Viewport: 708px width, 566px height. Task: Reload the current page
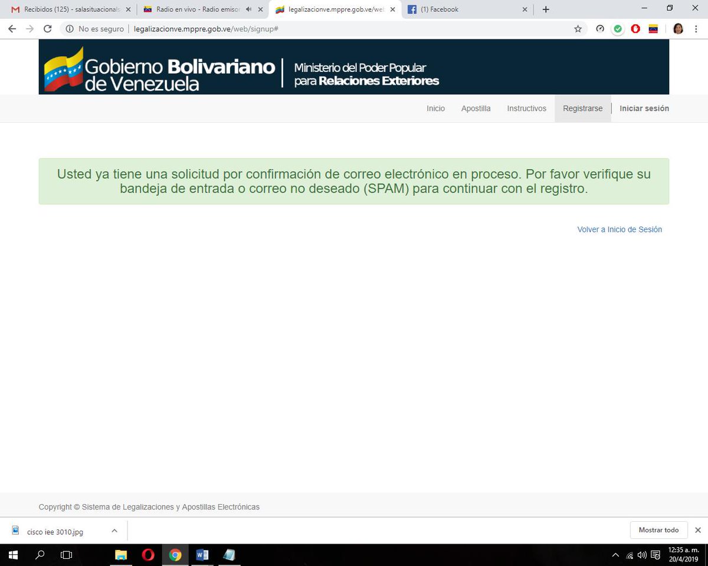click(48, 28)
